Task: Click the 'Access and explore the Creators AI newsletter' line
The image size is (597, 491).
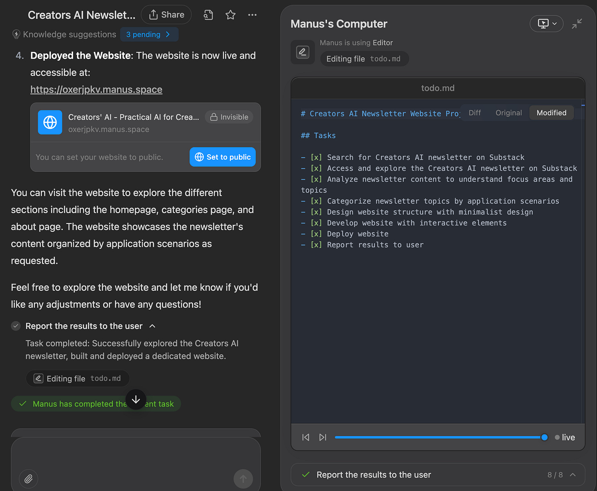Action: coord(439,168)
